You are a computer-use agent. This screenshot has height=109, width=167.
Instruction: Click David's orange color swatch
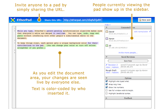tap(107, 32)
